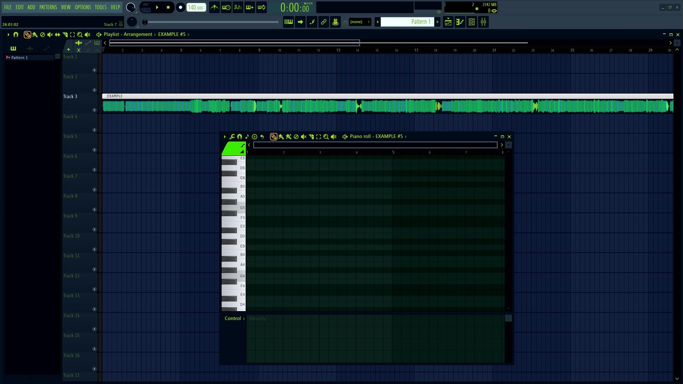This screenshot has height=384, width=683.
Task: Toggle mute switch on Track 3
Action: click(94, 110)
